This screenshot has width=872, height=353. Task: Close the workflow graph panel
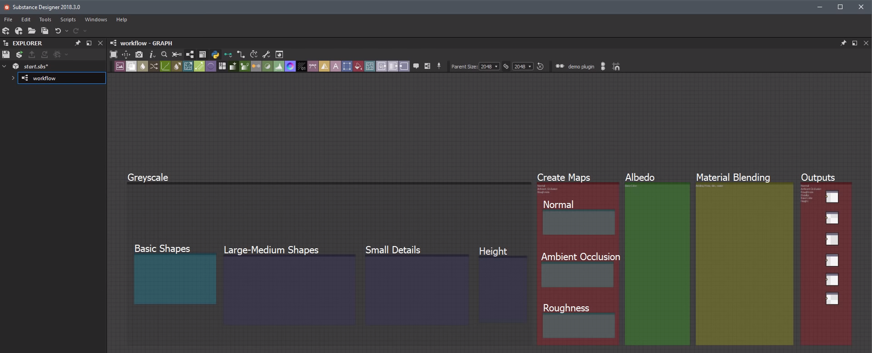click(x=866, y=43)
